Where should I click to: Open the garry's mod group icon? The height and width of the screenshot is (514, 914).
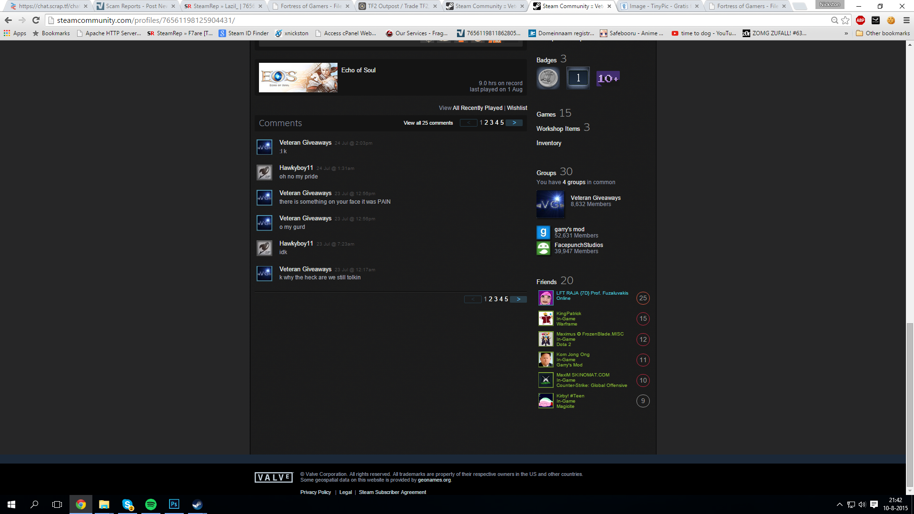543,232
